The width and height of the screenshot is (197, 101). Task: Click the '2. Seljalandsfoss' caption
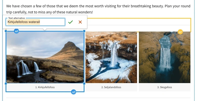pos(111,87)
